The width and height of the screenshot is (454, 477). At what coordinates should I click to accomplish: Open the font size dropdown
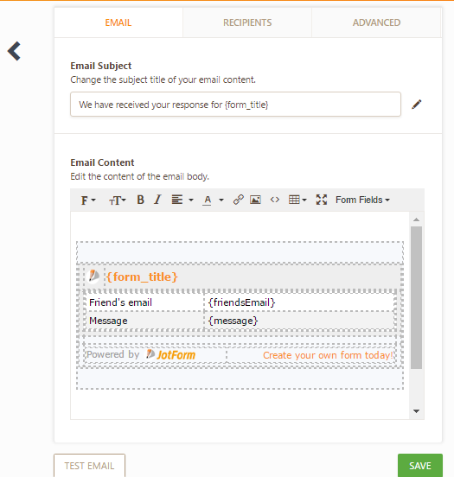(x=118, y=200)
